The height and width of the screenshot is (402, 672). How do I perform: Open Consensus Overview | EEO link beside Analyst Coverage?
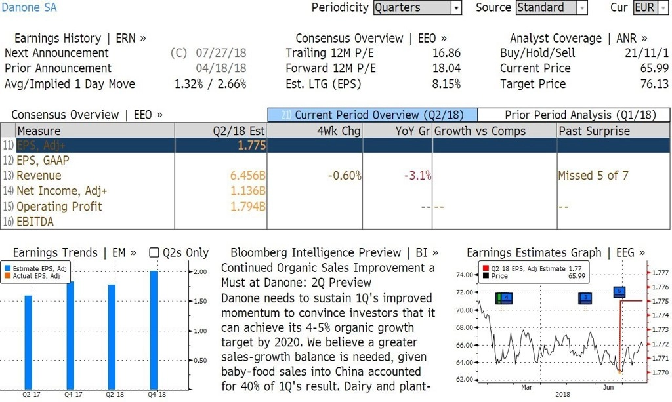(371, 38)
